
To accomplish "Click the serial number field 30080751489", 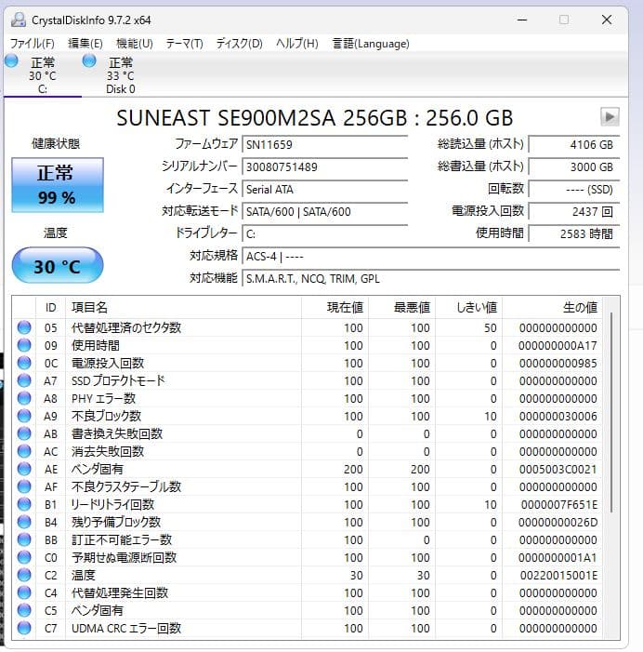I will (325, 166).
